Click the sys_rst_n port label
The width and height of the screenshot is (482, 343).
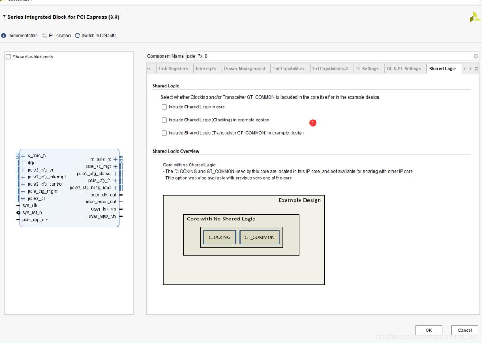point(32,213)
